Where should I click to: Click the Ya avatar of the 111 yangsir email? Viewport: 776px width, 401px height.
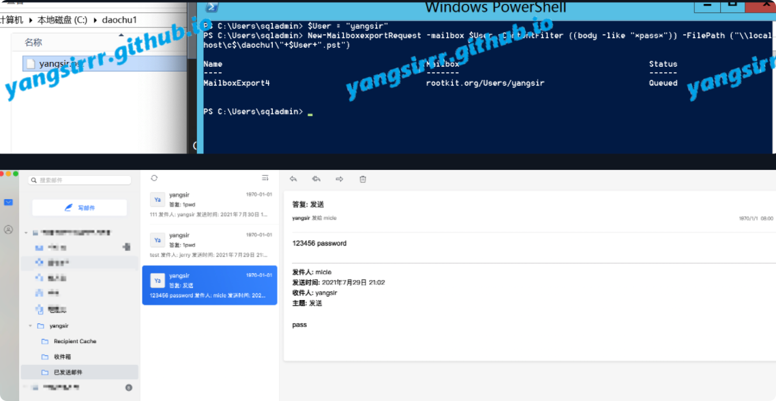[x=158, y=200]
